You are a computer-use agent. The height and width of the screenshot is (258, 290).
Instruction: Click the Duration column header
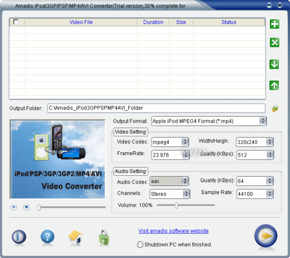pyautogui.click(x=153, y=22)
